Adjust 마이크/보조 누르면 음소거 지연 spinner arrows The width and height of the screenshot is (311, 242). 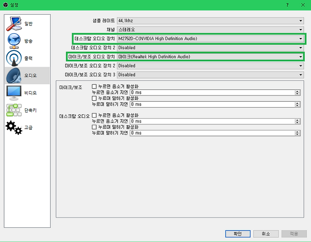[x=297, y=92]
